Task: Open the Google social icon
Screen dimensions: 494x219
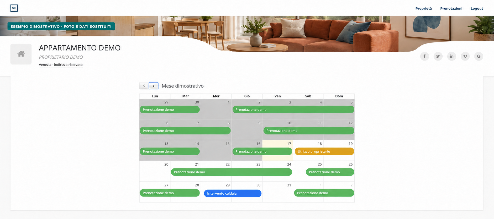Action: pyautogui.click(x=479, y=56)
